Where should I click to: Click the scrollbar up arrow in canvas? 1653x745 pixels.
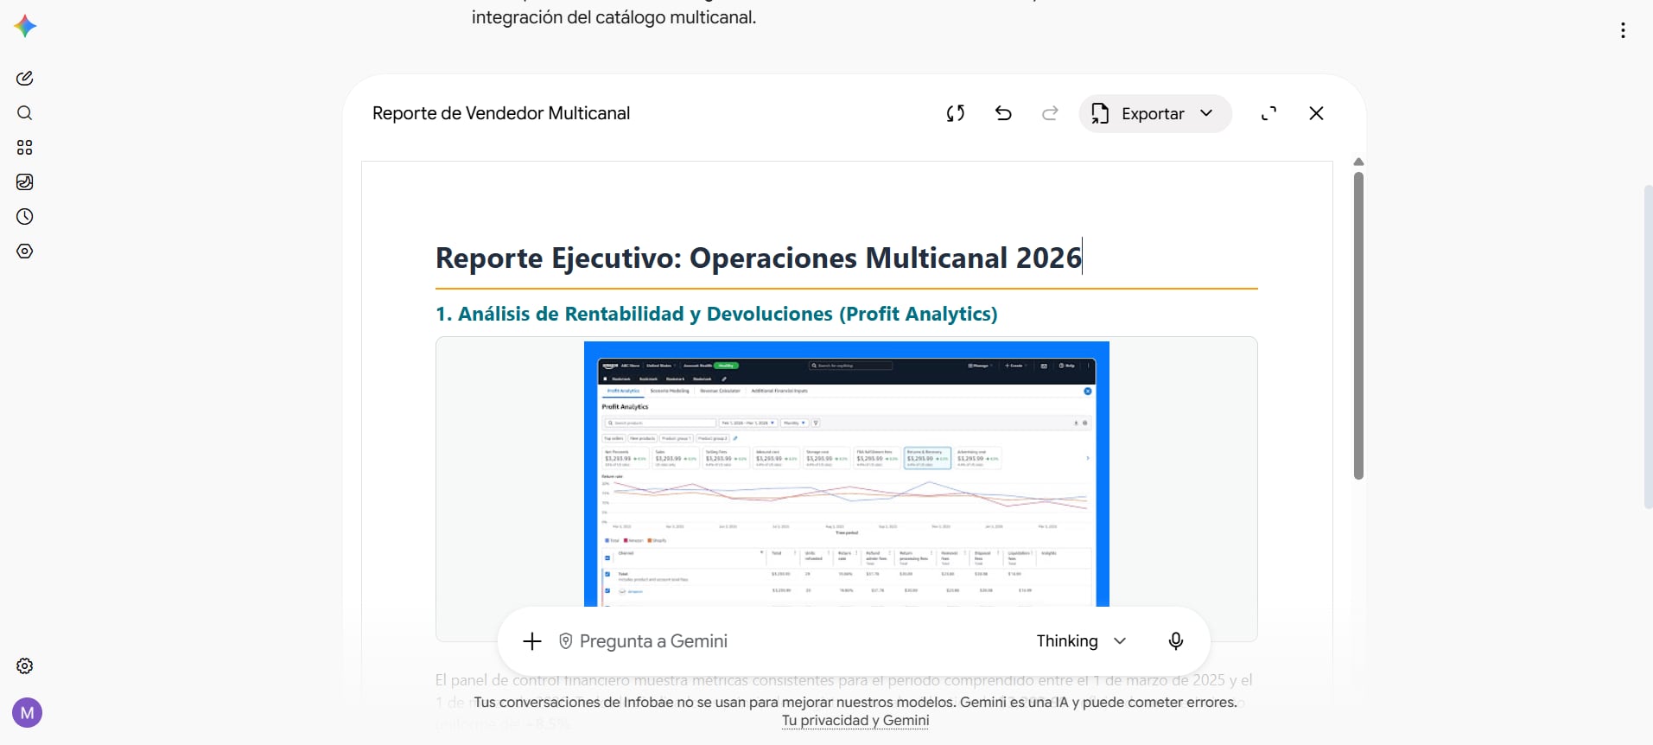coord(1358,162)
